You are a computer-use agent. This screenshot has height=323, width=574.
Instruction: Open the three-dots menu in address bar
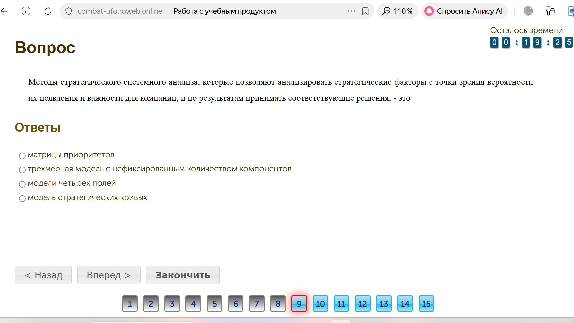[351, 11]
